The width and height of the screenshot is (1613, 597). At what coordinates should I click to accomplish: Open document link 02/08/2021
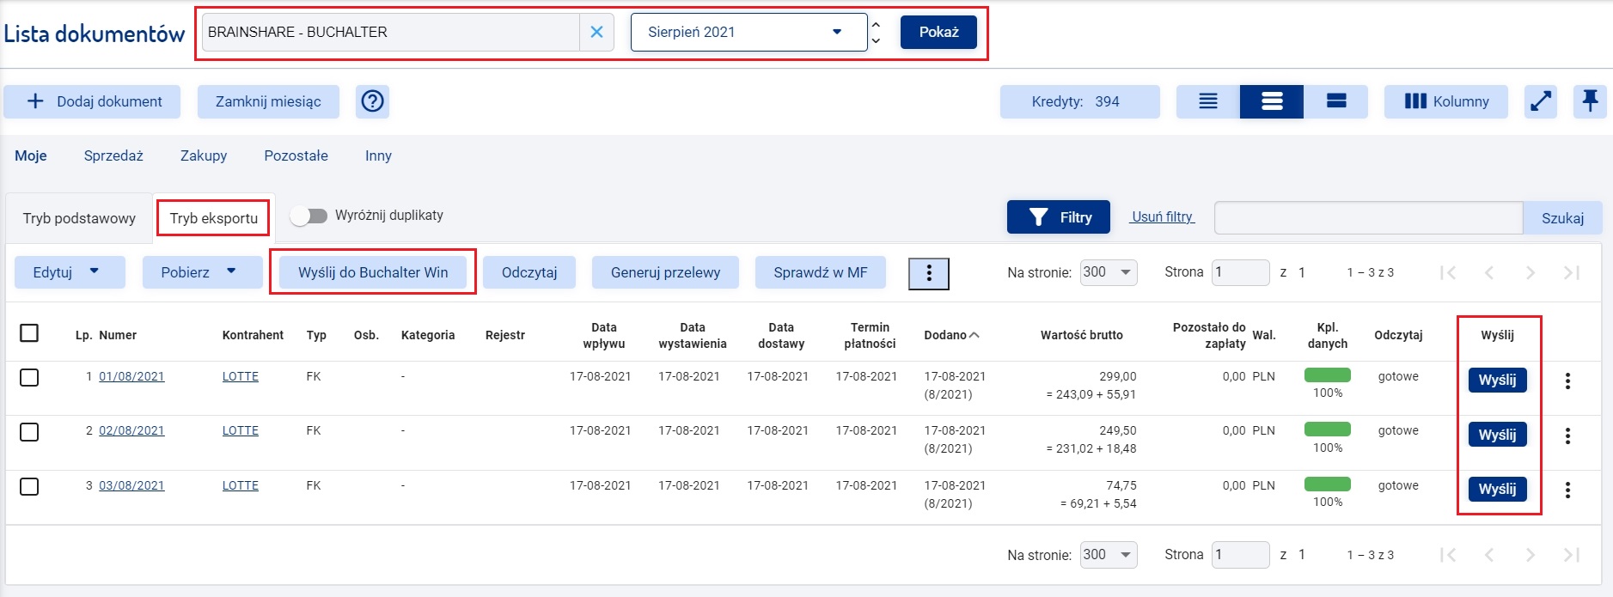point(131,430)
